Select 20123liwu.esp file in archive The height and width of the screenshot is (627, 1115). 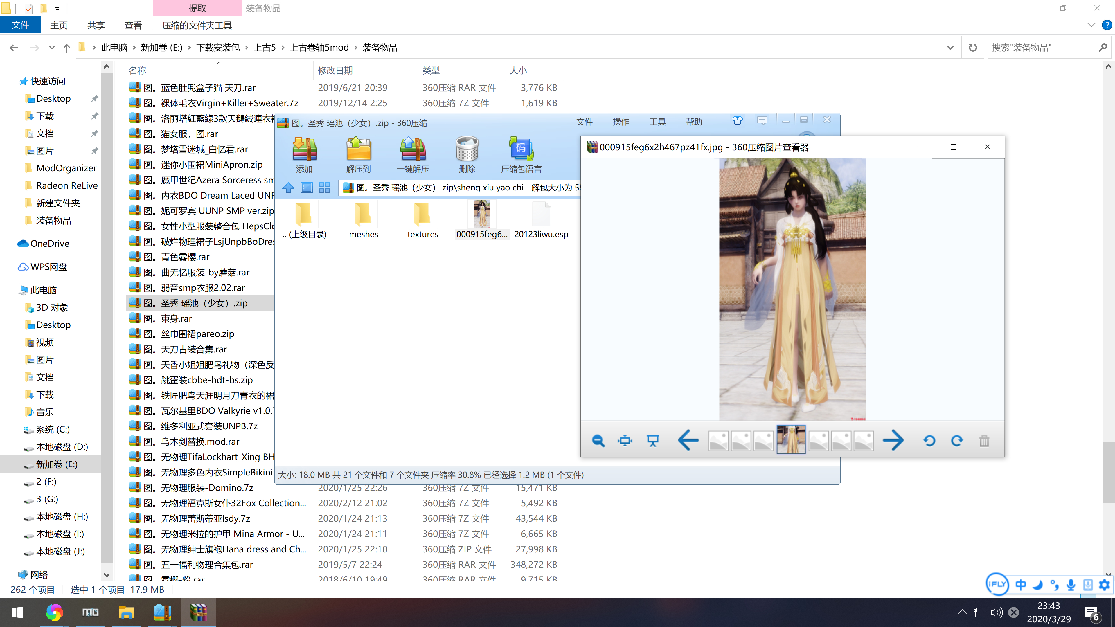click(541, 220)
